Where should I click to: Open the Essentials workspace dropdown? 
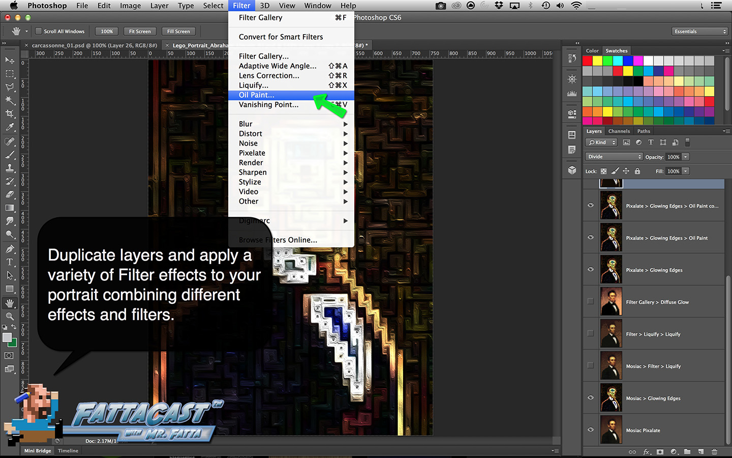click(x=700, y=31)
